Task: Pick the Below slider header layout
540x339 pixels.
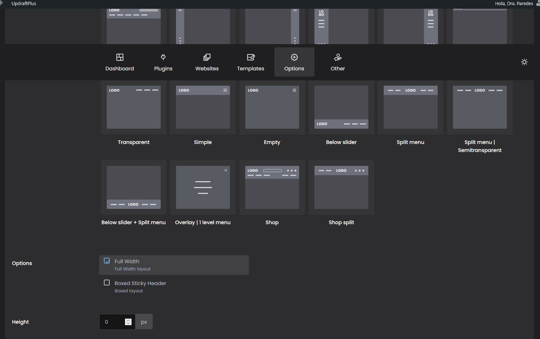Action: (341, 108)
